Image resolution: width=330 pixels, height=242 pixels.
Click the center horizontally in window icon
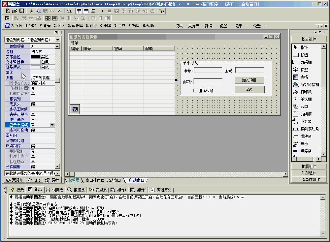click(x=48, y=18)
